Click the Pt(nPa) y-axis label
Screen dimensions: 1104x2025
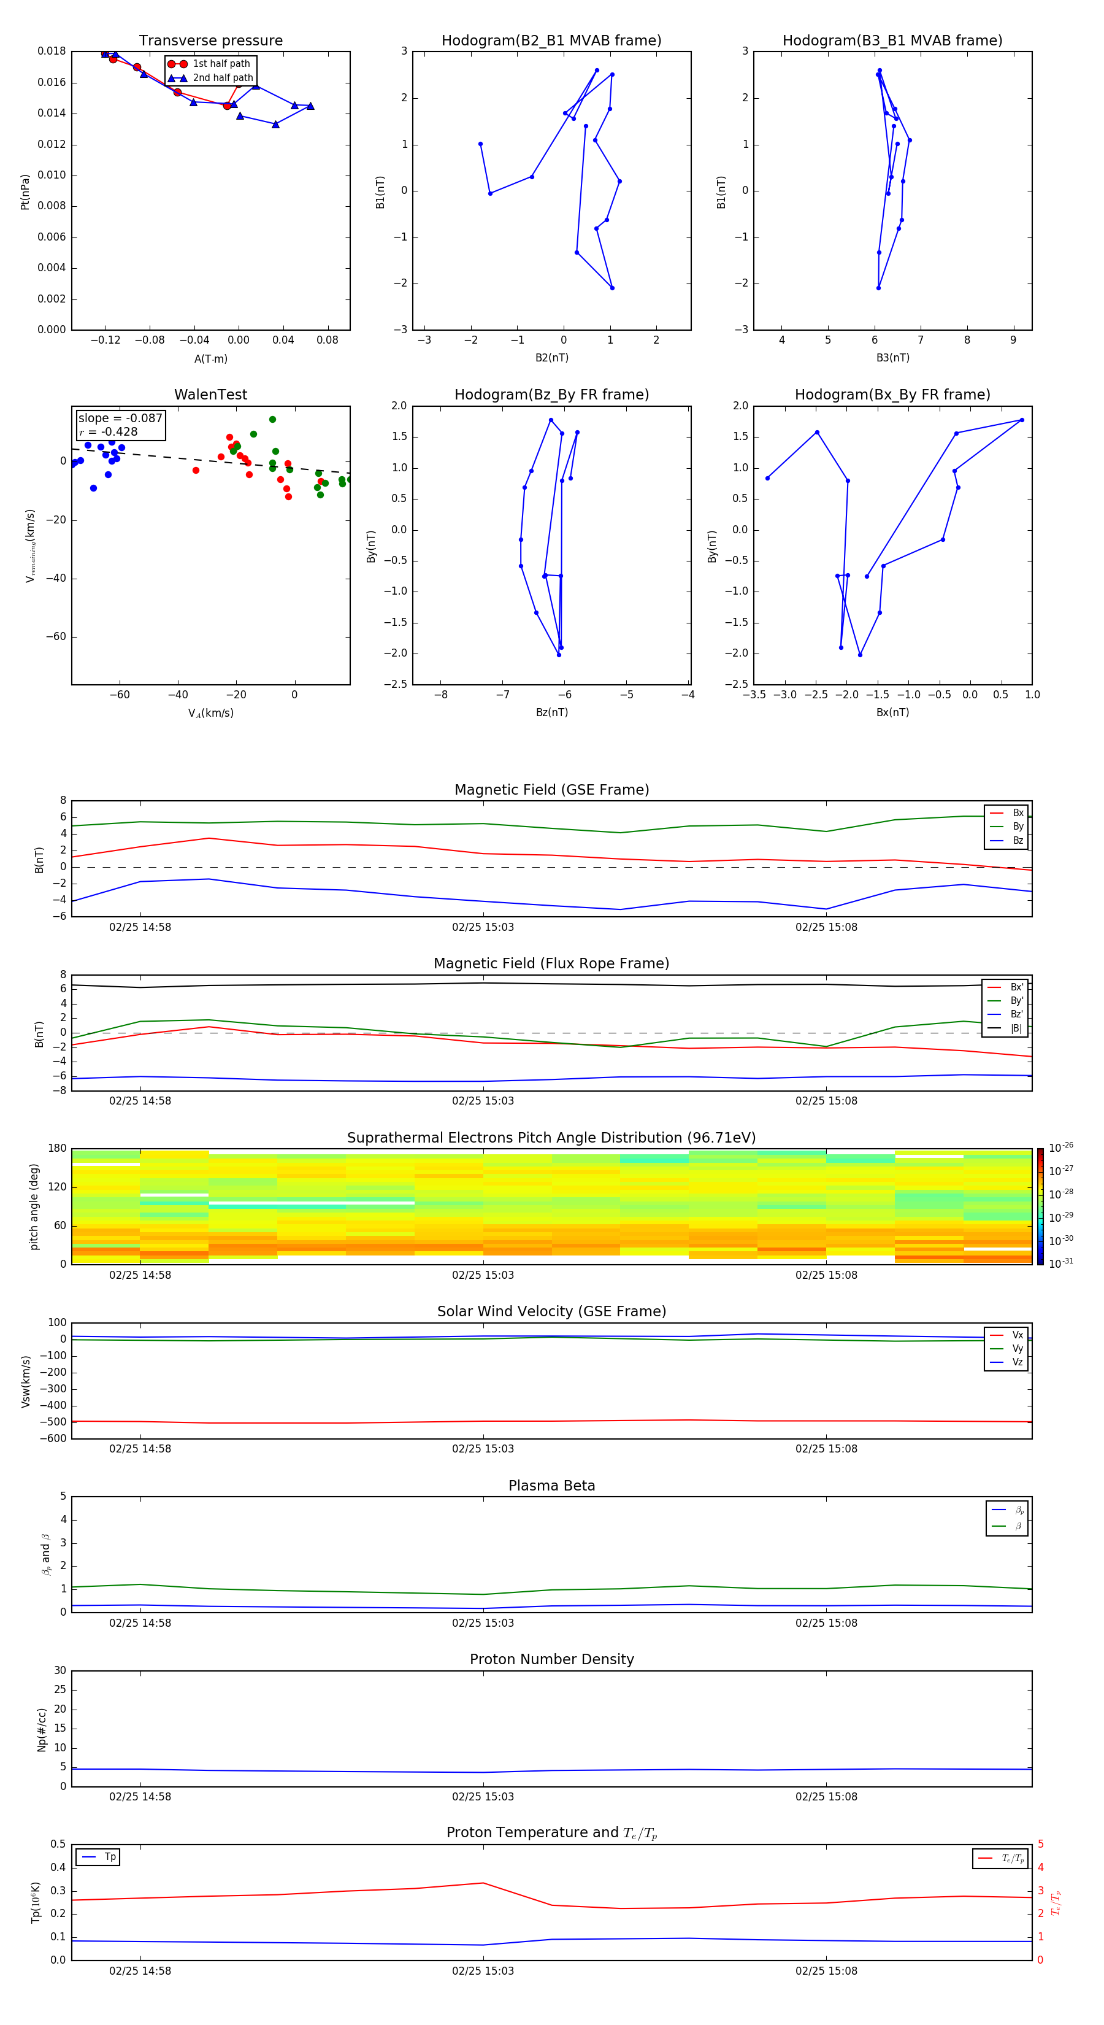25,192
